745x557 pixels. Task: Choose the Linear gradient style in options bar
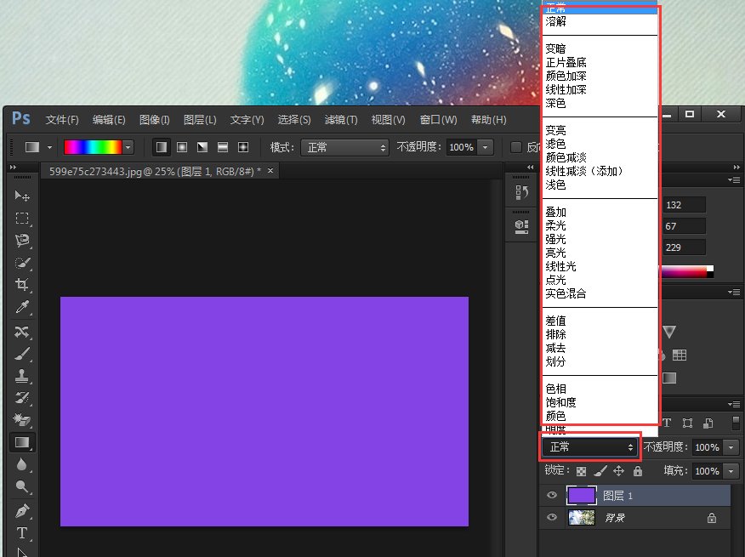162,147
